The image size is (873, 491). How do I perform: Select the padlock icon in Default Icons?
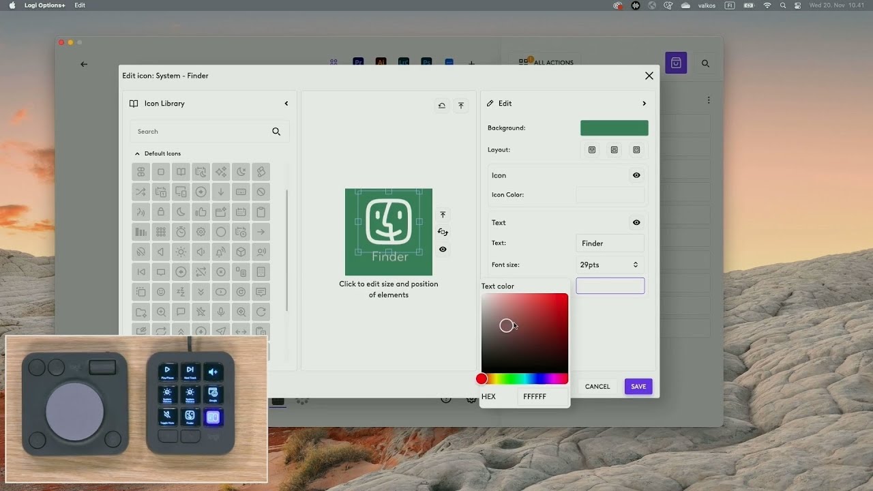tap(161, 212)
